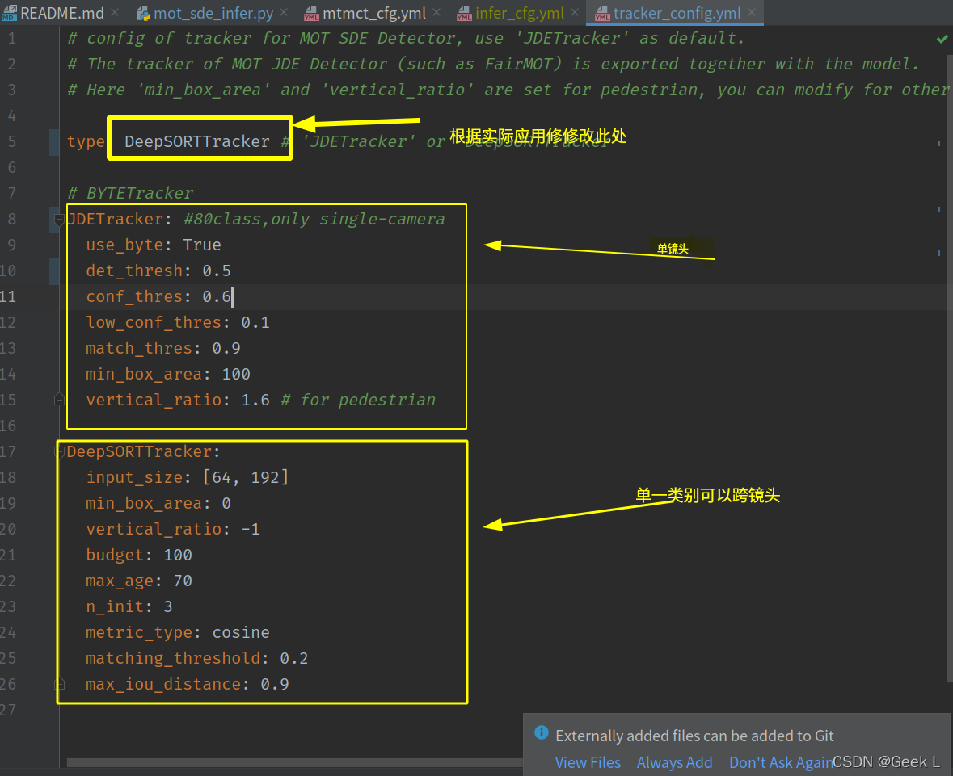Click the green inspection checkmark icon

(942, 39)
